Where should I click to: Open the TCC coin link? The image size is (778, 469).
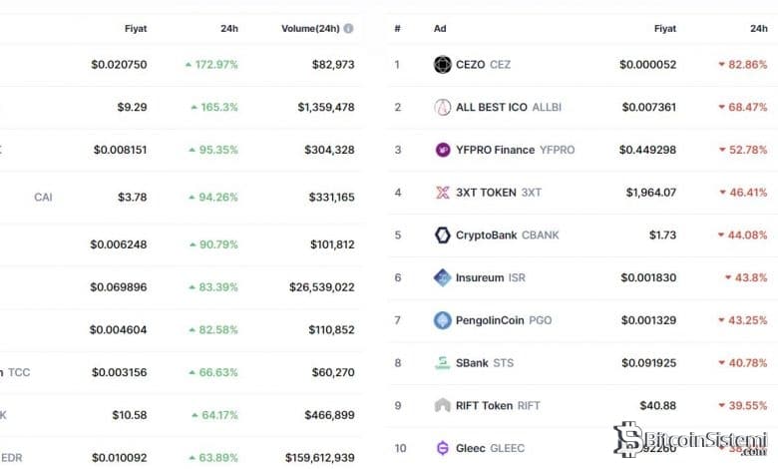tap(19, 372)
